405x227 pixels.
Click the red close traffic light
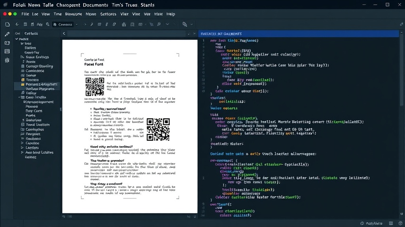pos(5,14)
